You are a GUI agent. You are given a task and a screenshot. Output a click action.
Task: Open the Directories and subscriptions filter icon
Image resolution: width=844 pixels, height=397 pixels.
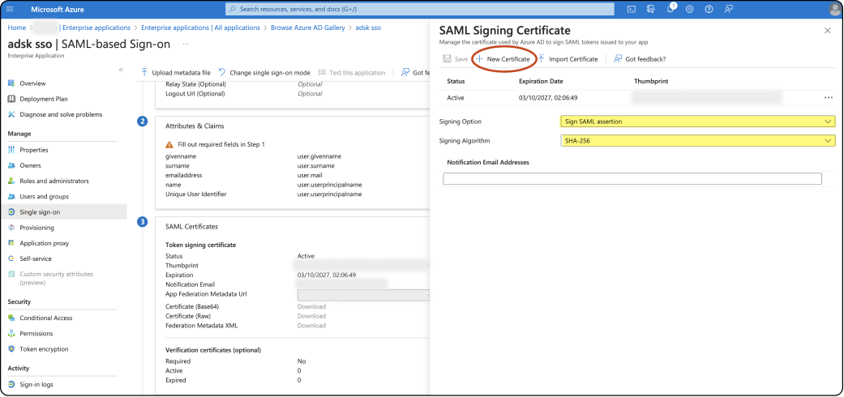(x=651, y=9)
